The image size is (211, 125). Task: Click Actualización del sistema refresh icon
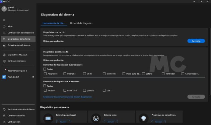(4, 45)
